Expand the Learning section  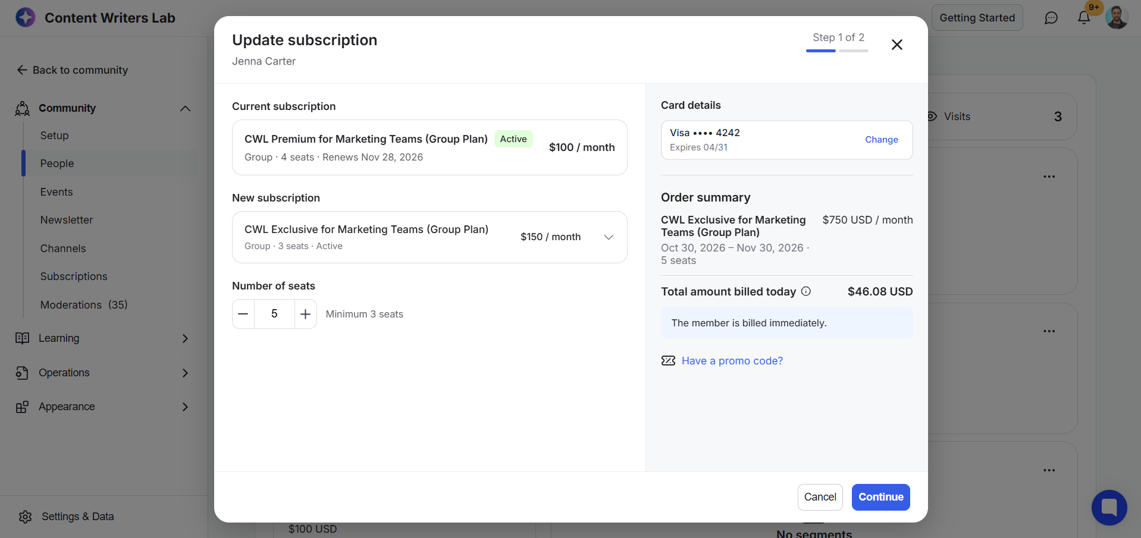click(185, 338)
